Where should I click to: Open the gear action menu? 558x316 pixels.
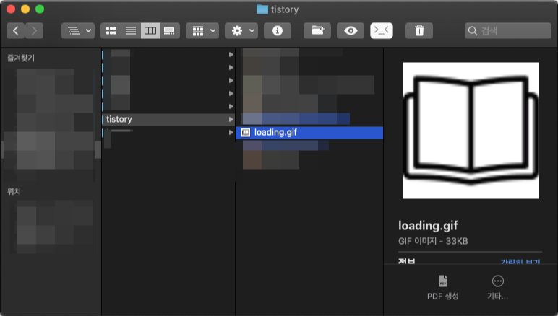click(241, 31)
